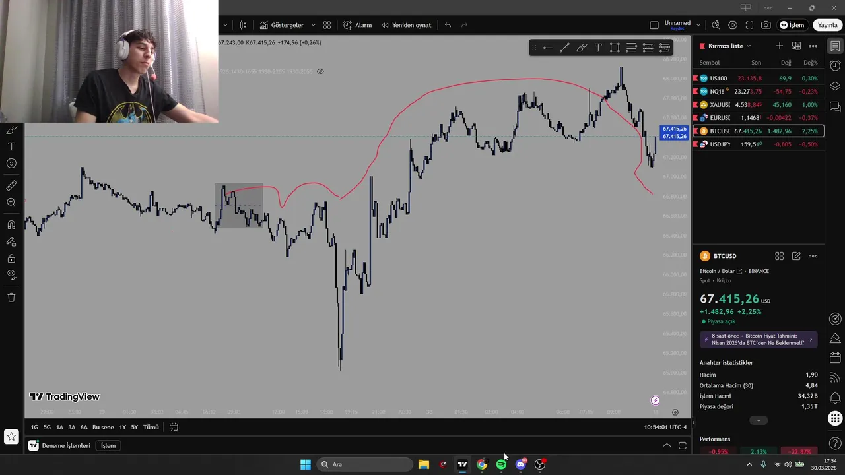845x475 pixels.
Task: Click BTCUSD details edit note icon
Action: [x=796, y=256]
